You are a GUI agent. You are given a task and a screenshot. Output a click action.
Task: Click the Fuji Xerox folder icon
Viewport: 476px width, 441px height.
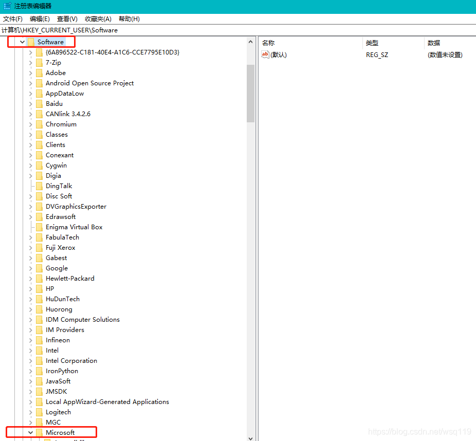pos(39,248)
